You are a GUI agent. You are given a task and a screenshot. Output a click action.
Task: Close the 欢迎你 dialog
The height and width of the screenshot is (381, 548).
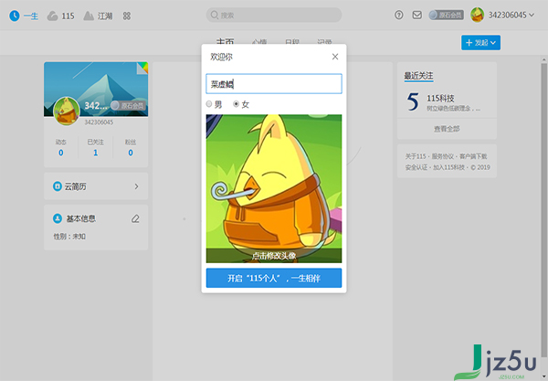[335, 57]
